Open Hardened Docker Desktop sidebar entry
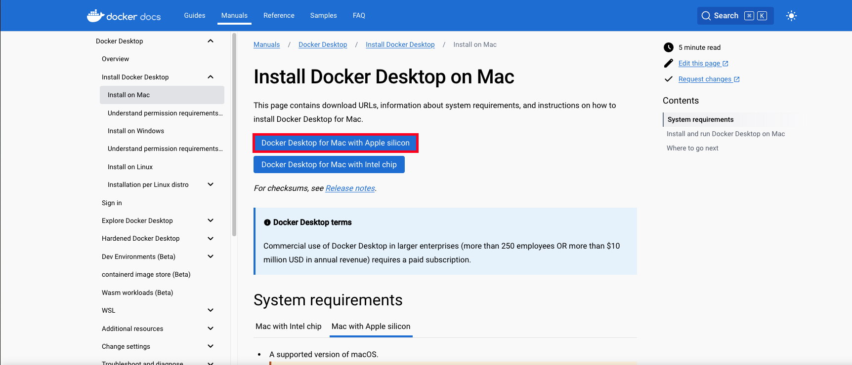Viewport: 852px width, 365px height. point(141,238)
